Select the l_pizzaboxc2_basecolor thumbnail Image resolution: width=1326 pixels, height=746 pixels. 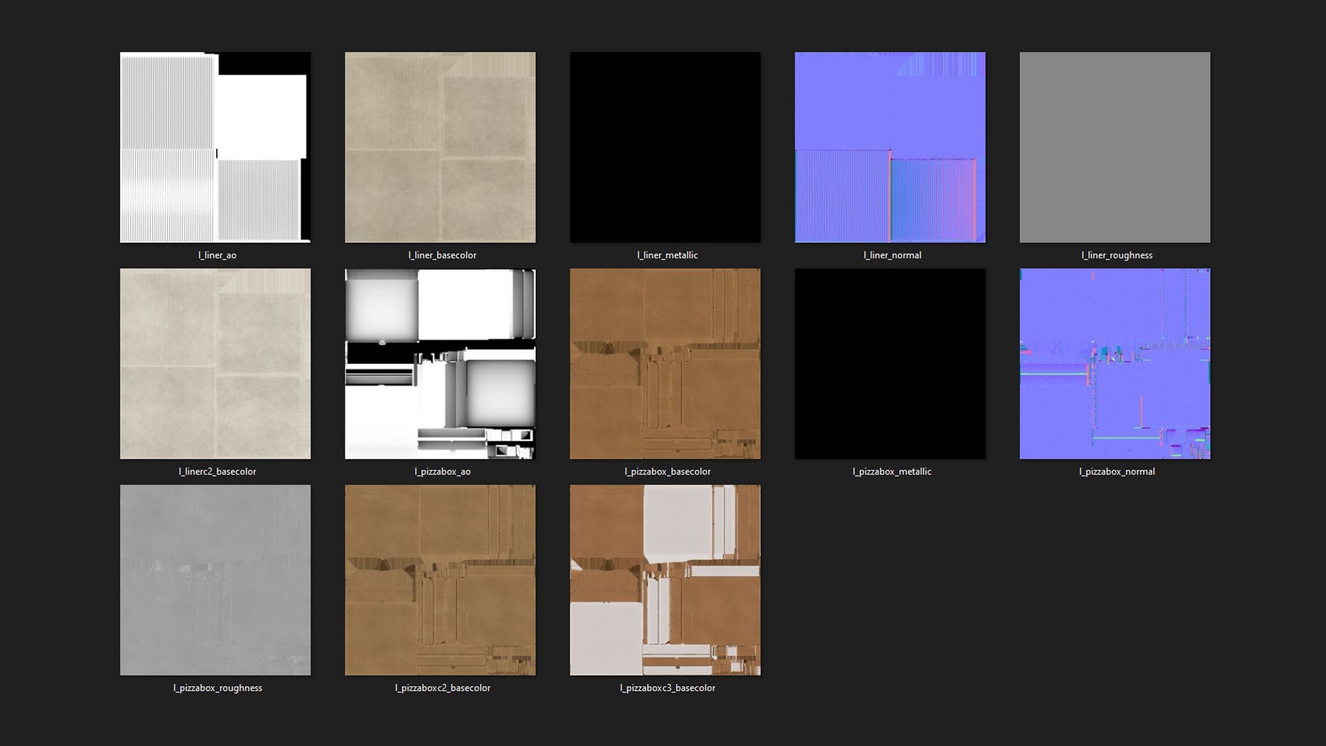point(440,580)
